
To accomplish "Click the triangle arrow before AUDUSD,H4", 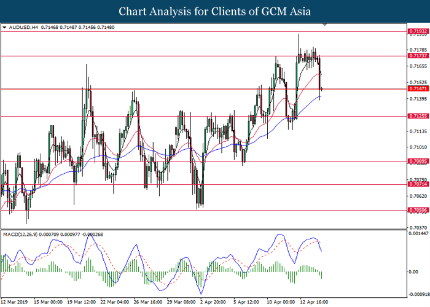I will pyautogui.click(x=5, y=28).
